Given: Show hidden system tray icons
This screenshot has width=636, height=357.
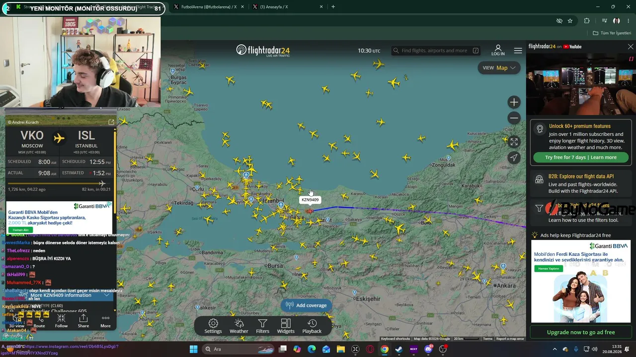Looking at the screenshot, I should click(555, 349).
